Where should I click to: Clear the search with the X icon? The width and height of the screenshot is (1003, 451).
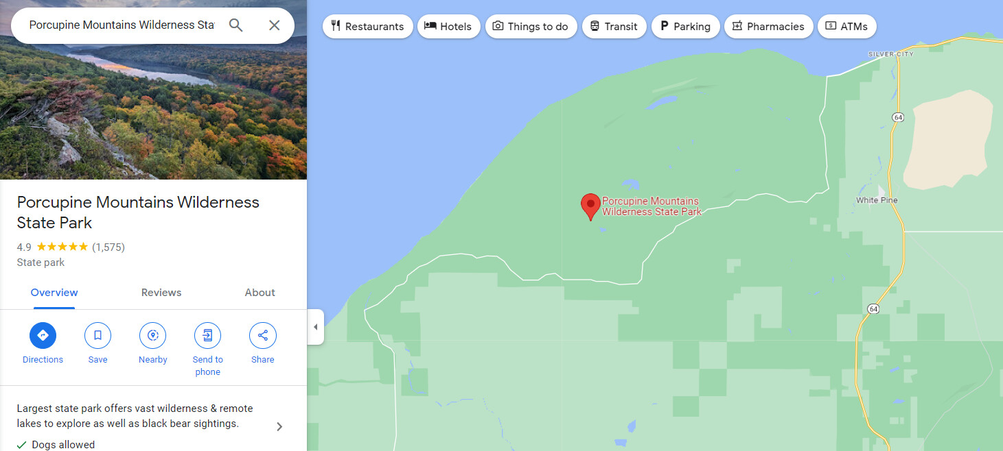[274, 25]
